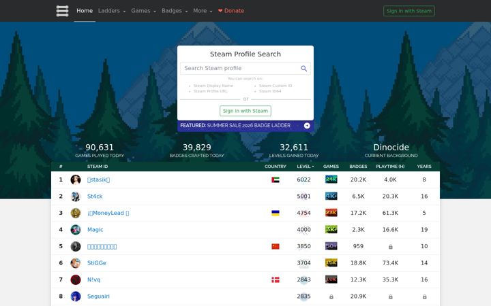The width and height of the screenshot is (491, 306).
Task: Open StiGGe's avatar image
Action: [x=76, y=263]
